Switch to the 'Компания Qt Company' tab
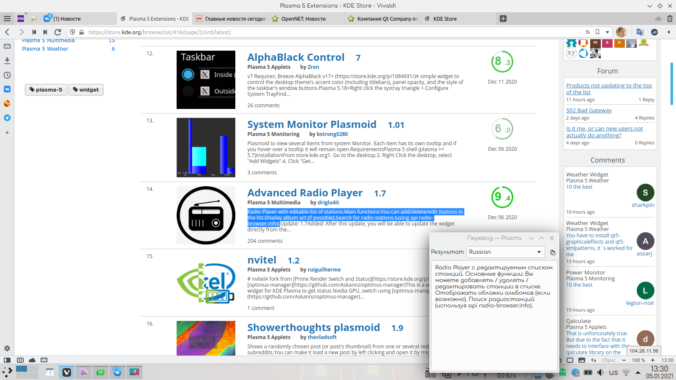The width and height of the screenshot is (676, 380). point(382,19)
